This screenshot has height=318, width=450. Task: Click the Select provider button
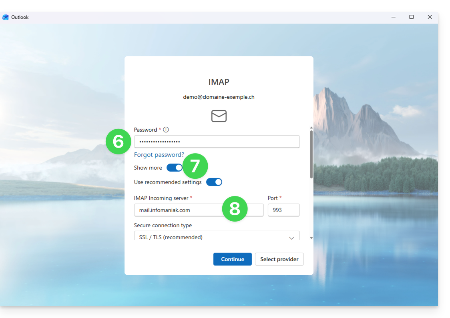[279, 259]
